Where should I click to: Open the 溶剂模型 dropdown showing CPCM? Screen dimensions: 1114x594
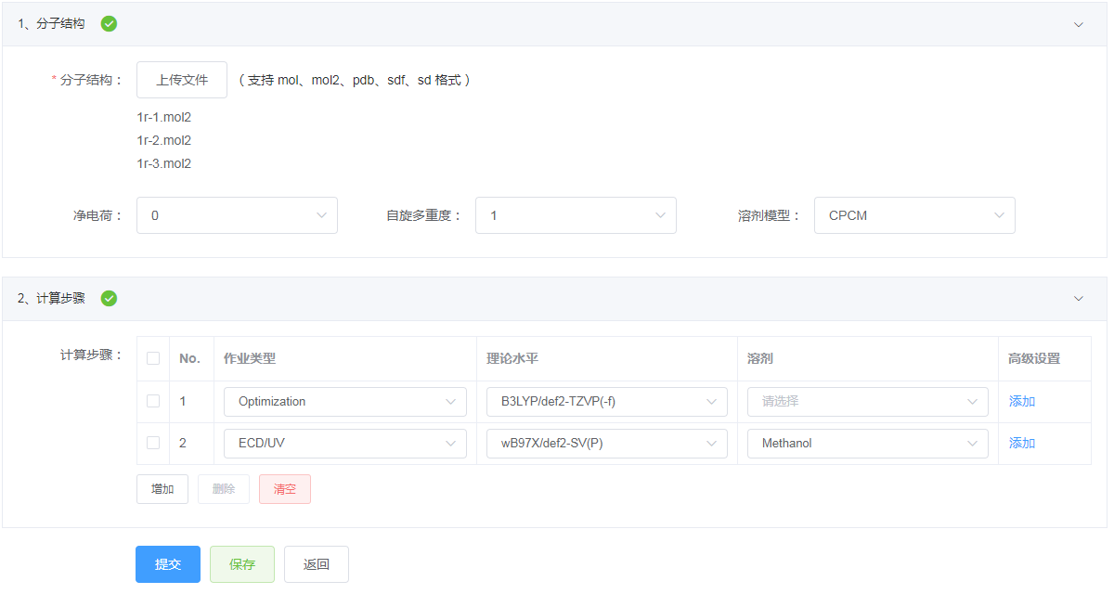pos(914,215)
